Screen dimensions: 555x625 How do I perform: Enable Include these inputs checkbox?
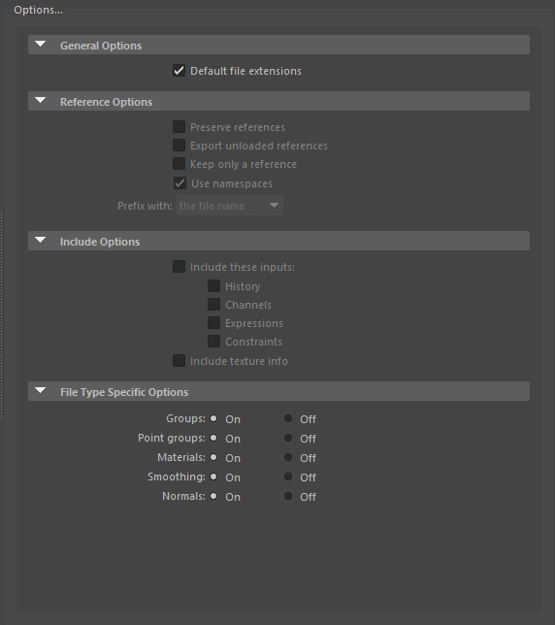pos(179,267)
